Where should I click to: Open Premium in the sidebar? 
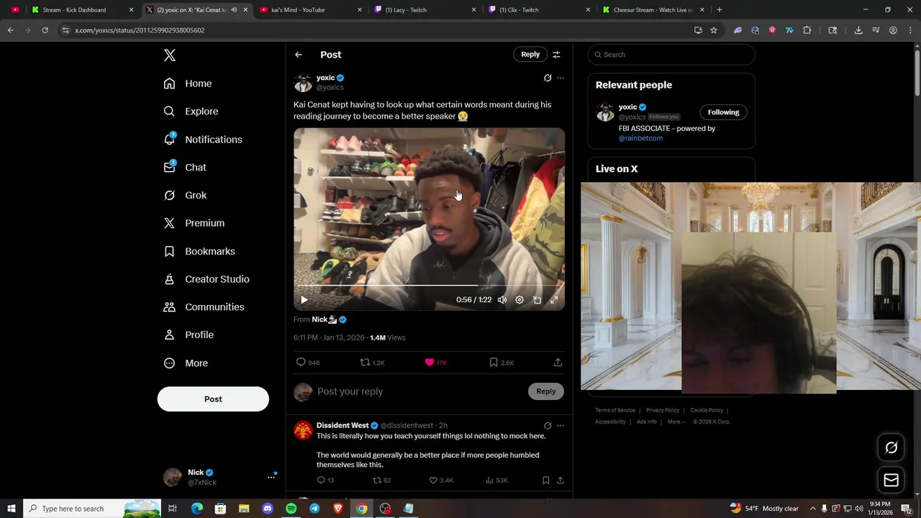(x=194, y=223)
